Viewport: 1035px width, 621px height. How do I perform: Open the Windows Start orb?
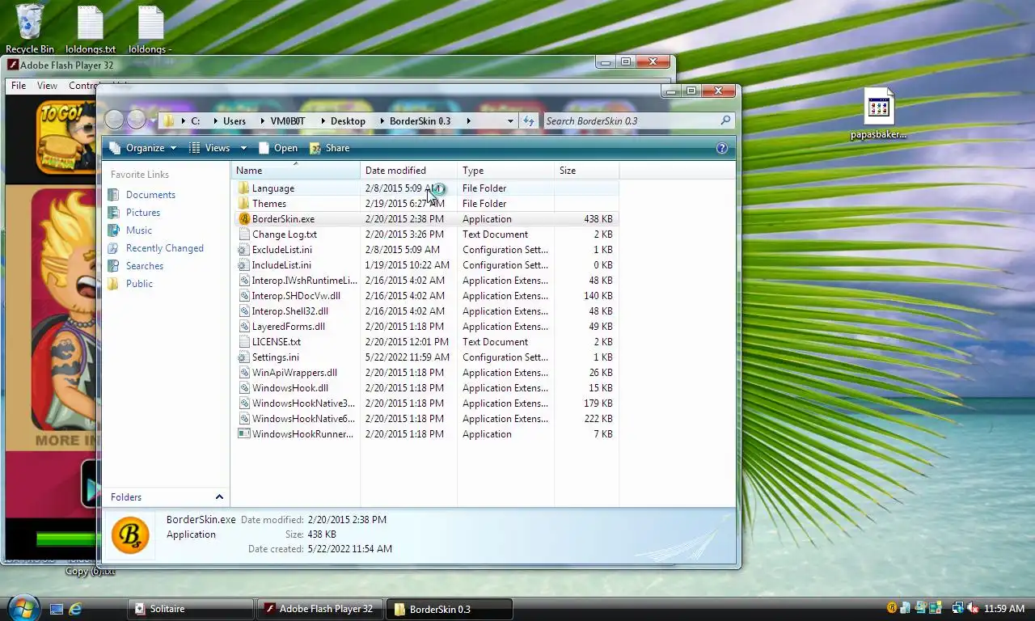coord(23,607)
